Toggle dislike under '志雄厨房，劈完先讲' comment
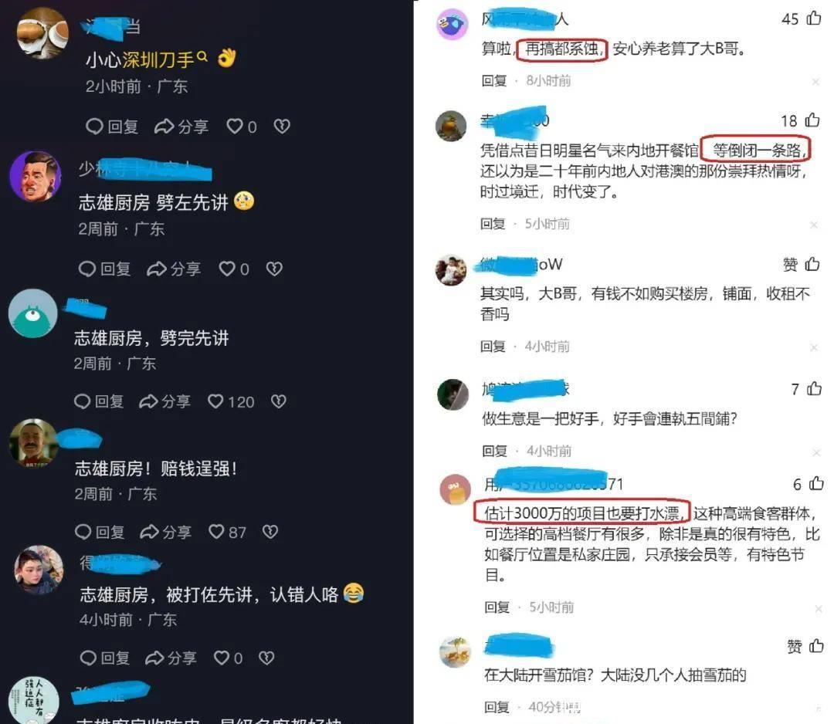Screen dimensions: 834x724 click(279, 401)
